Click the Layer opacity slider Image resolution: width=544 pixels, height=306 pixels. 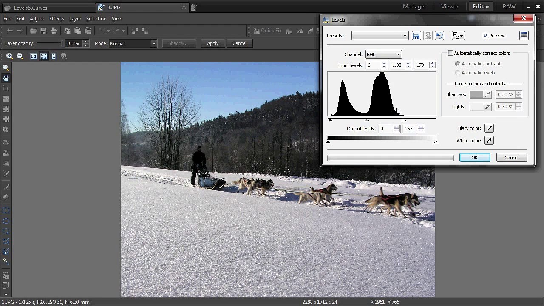coord(49,43)
